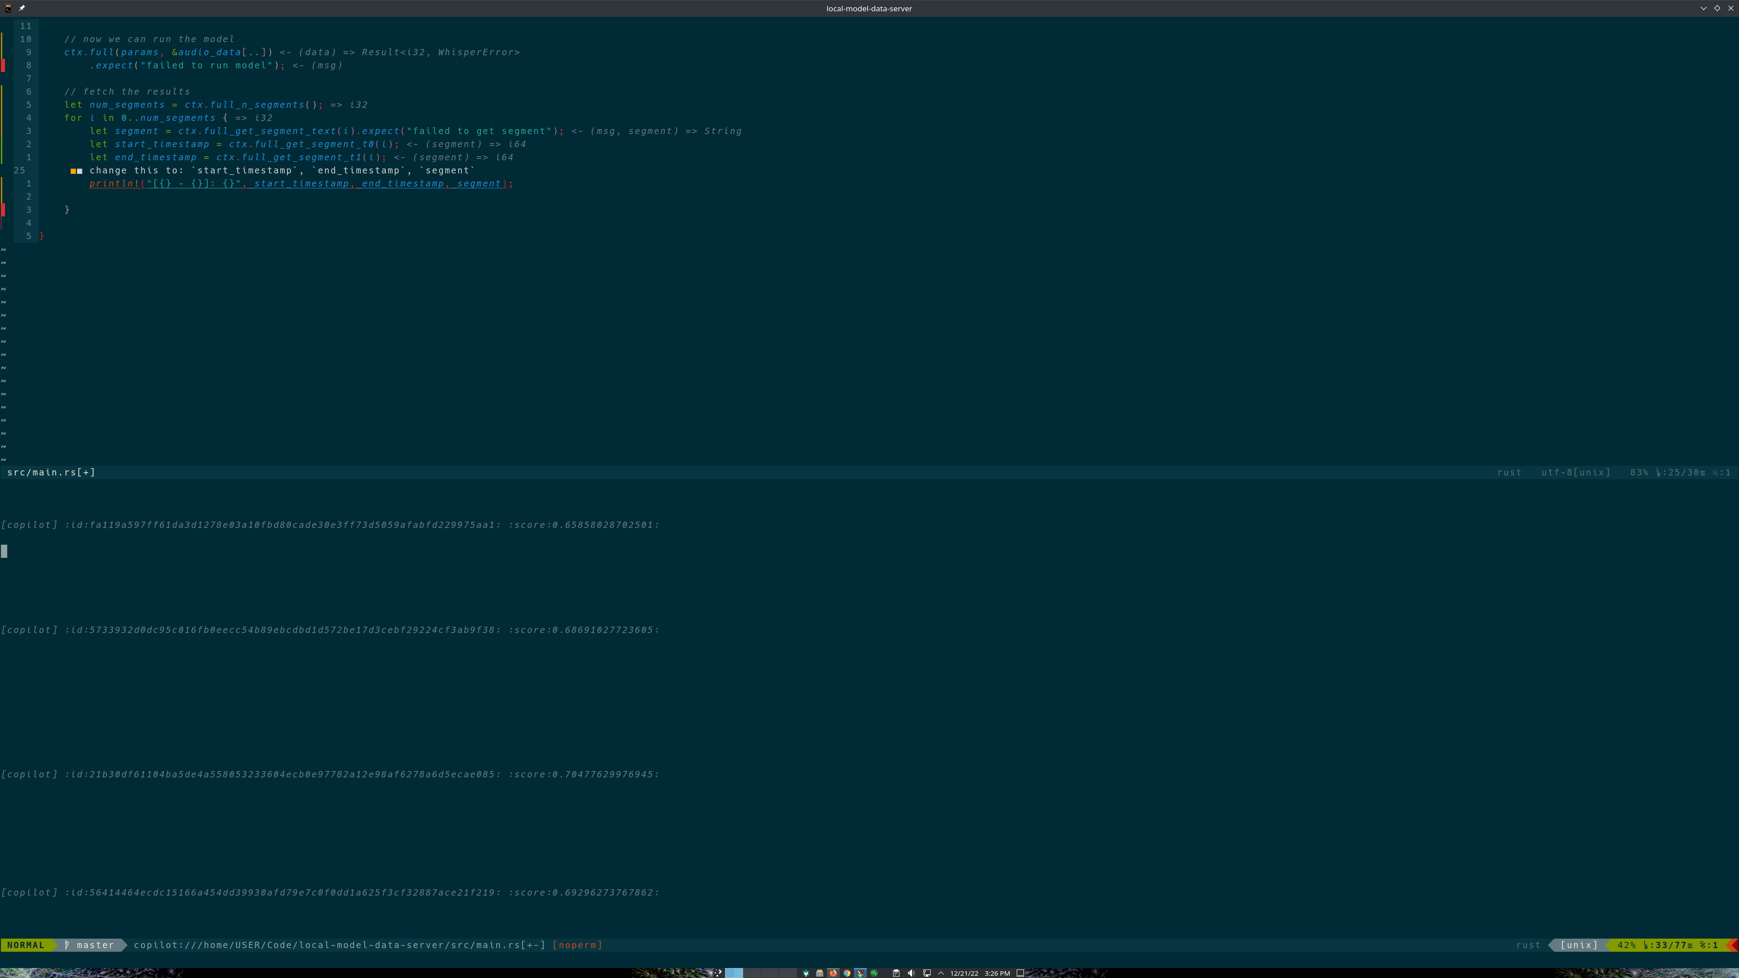Toggle the always-on-top pin in the titlebar
The image size is (1739, 978).
click(x=22, y=8)
